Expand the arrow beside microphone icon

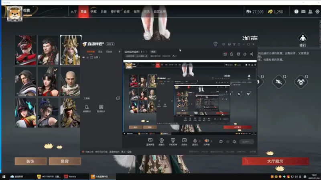200,141
